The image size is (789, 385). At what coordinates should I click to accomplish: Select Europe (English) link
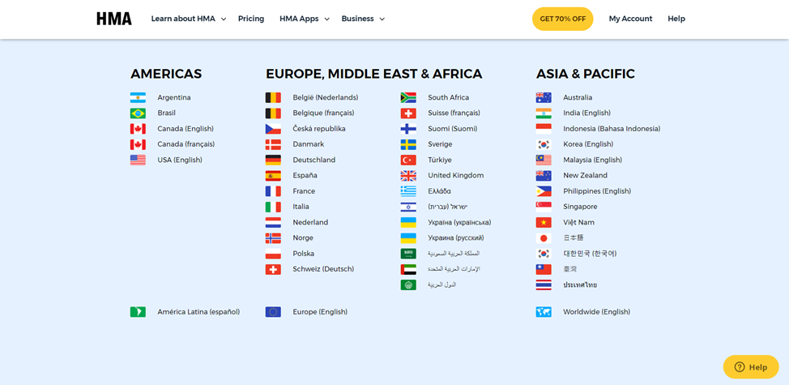pos(320,312)
